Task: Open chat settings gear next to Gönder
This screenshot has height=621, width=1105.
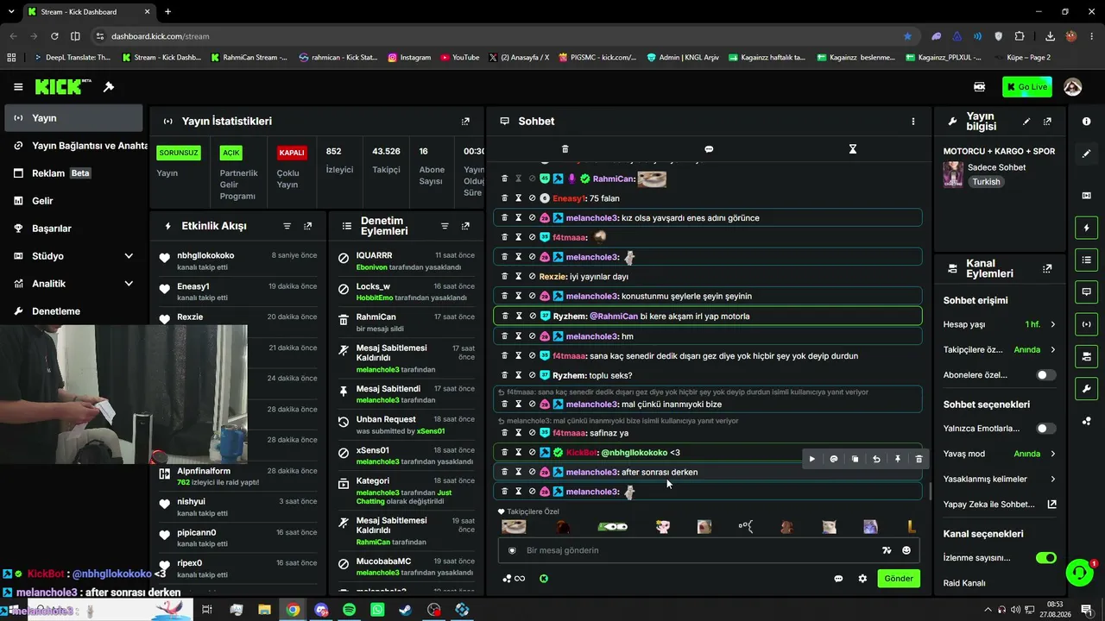Action: [x=862, y=579]
